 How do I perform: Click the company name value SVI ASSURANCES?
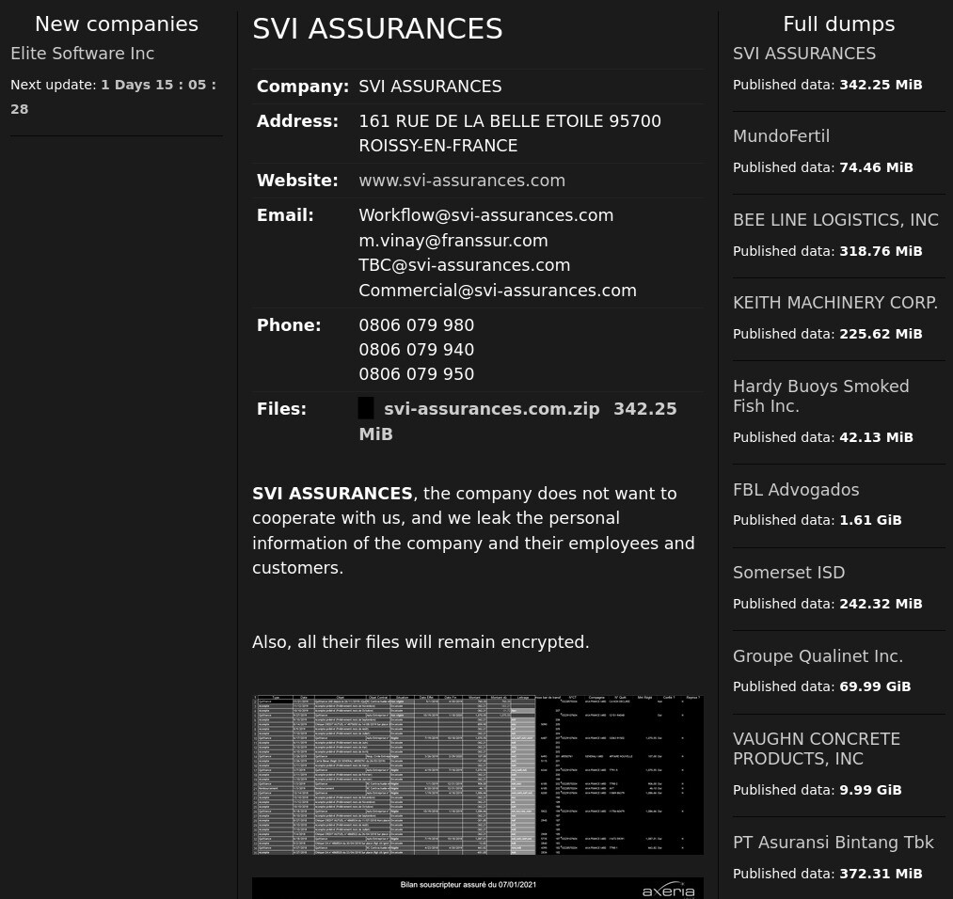click(x=430, y=87)
